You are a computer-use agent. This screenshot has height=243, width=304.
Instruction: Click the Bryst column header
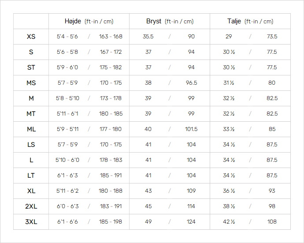point(170,21)
